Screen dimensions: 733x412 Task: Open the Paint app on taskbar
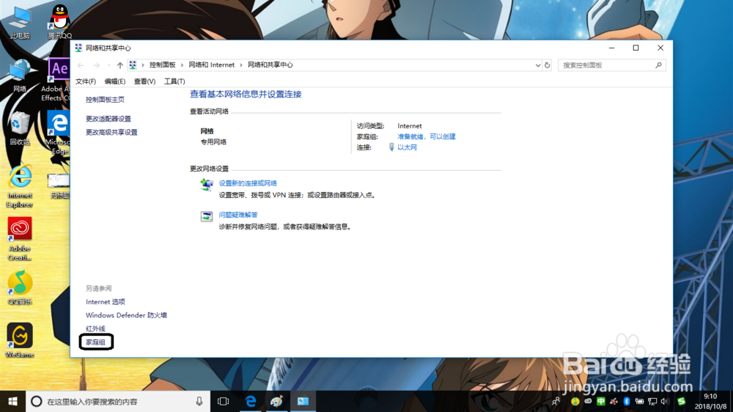[277, 401]
